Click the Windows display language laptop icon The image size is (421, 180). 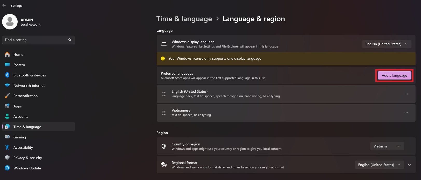pos(164,44)
